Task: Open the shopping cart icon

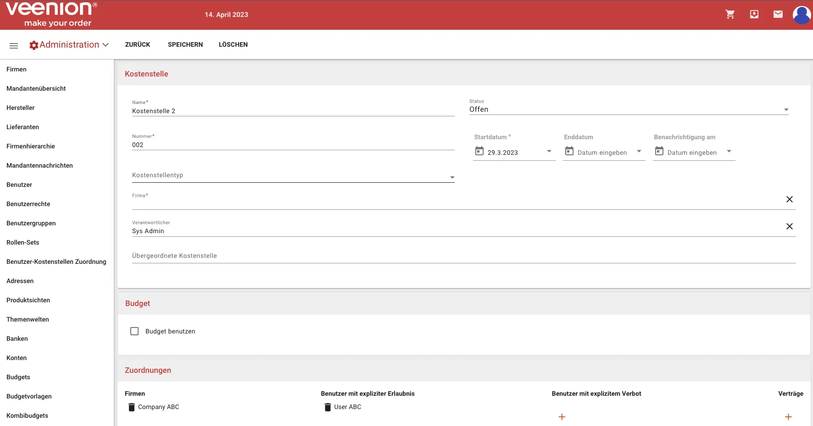Action: point(730,15)
